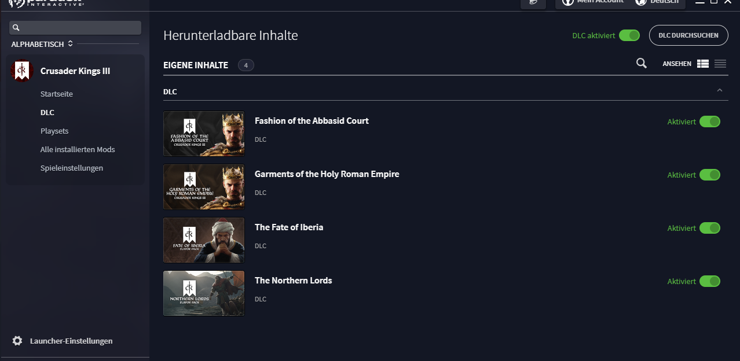Open the Deutsch language dropdown
Viewport: 740px width, 361px height.
(x=664, y=3)
